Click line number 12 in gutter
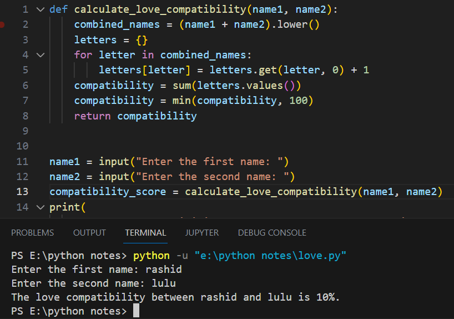 [x=23, y=177]
